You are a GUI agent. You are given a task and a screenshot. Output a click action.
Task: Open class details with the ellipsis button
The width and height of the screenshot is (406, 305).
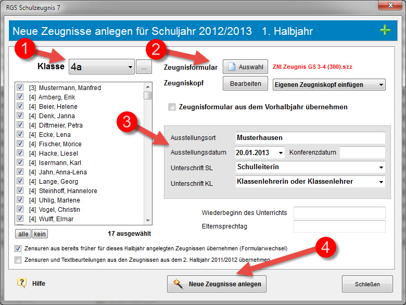click(x=144, y=67)
